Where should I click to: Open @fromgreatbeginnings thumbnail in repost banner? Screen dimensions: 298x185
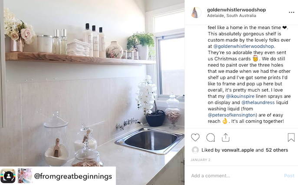tap(25, 176)
